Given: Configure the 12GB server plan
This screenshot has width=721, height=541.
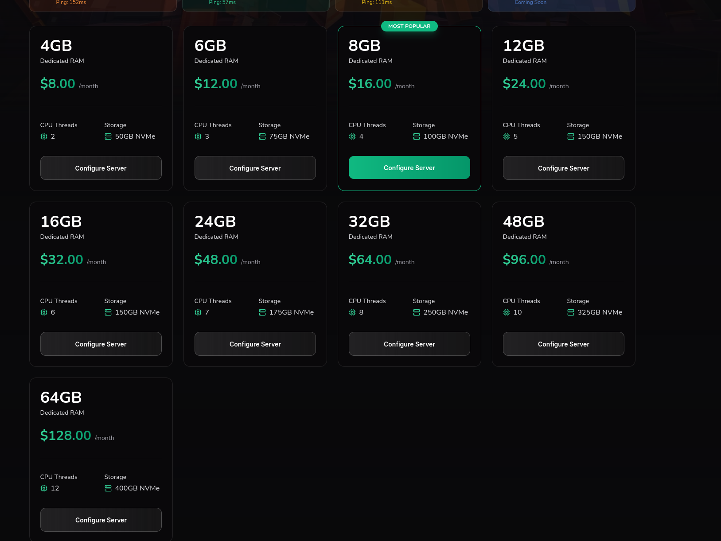Looking at the screenshot, I should 564,168.
